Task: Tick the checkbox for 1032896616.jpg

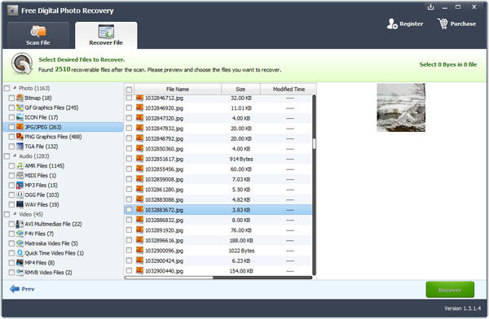Action: 129,240
